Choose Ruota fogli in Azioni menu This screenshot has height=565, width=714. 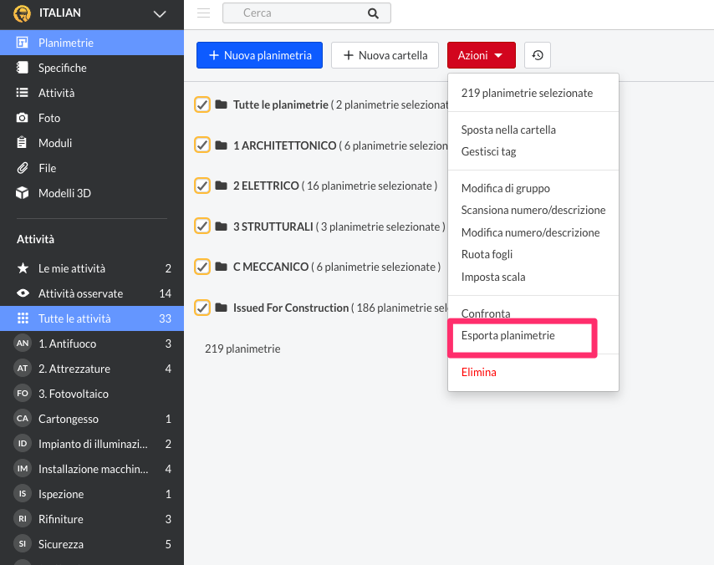point(487,254)
